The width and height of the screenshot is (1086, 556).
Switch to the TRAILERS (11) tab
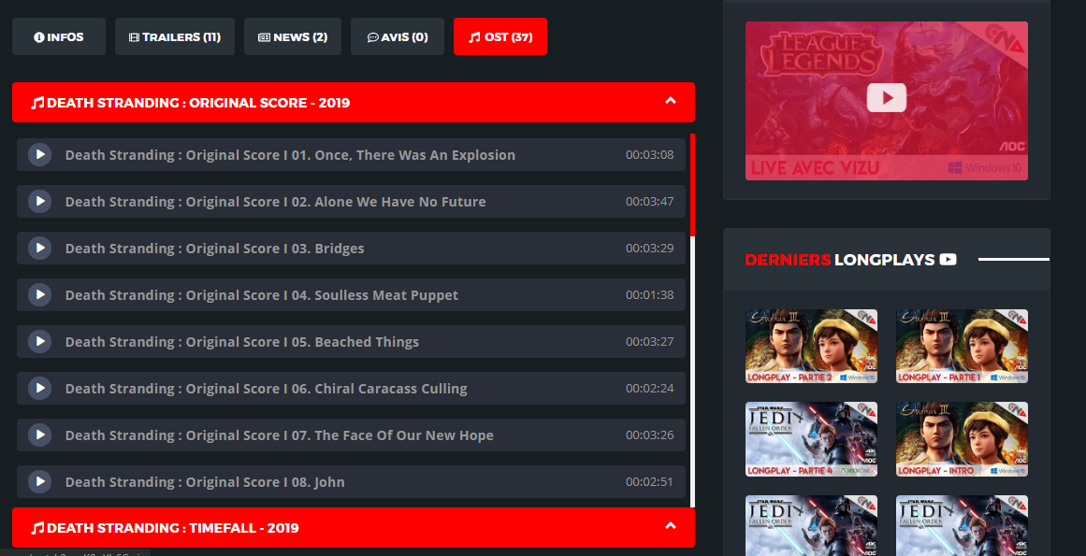click(175, 36)
